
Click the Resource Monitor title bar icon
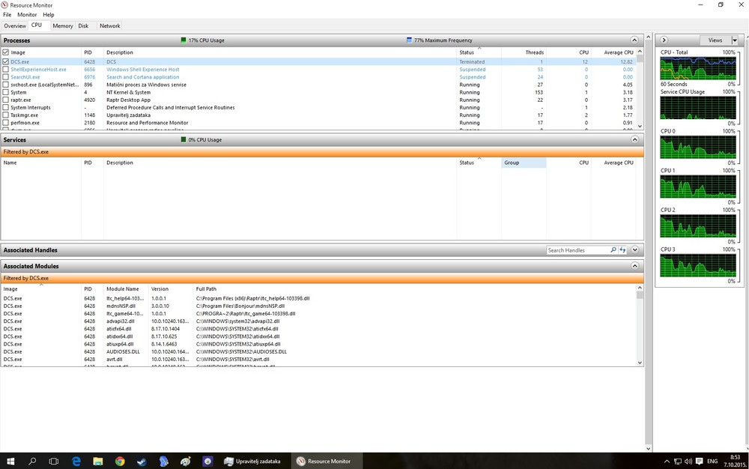pyautogui.click(x=4, y=4)
